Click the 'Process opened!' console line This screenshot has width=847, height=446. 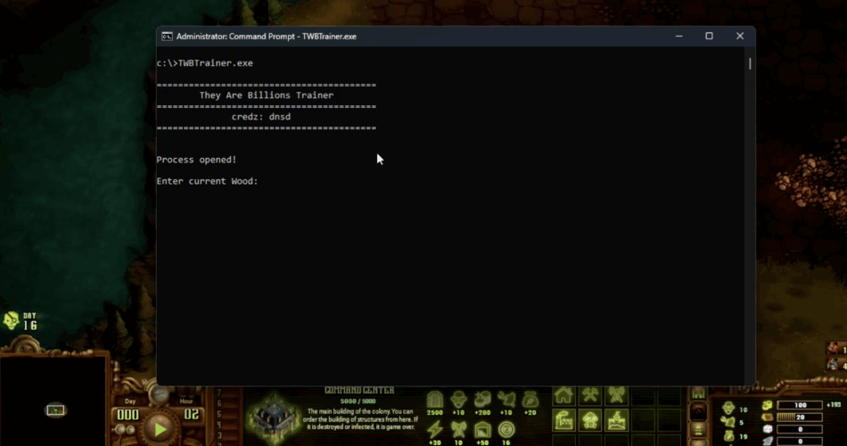(x=197, y=160)
